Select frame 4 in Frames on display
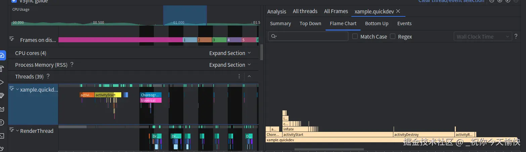Image resolution: width=526 pixels, height=152 pixels. [234, 40]
